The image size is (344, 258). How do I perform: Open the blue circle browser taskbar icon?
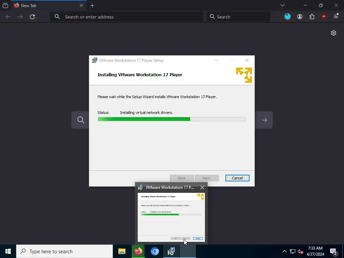155,251
